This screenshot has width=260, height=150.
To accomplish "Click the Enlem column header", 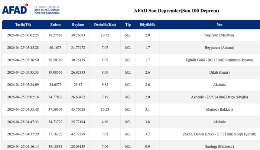I will click(x=55, y=25).
